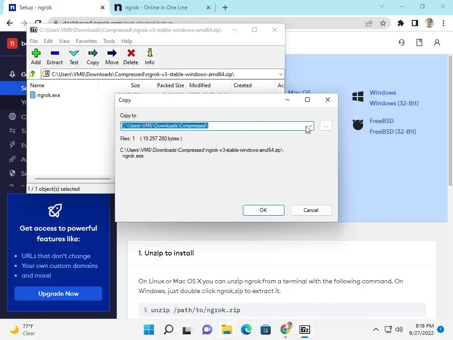Open the Chat app on the taskbar
453x340 pixels.
(207, 329)
